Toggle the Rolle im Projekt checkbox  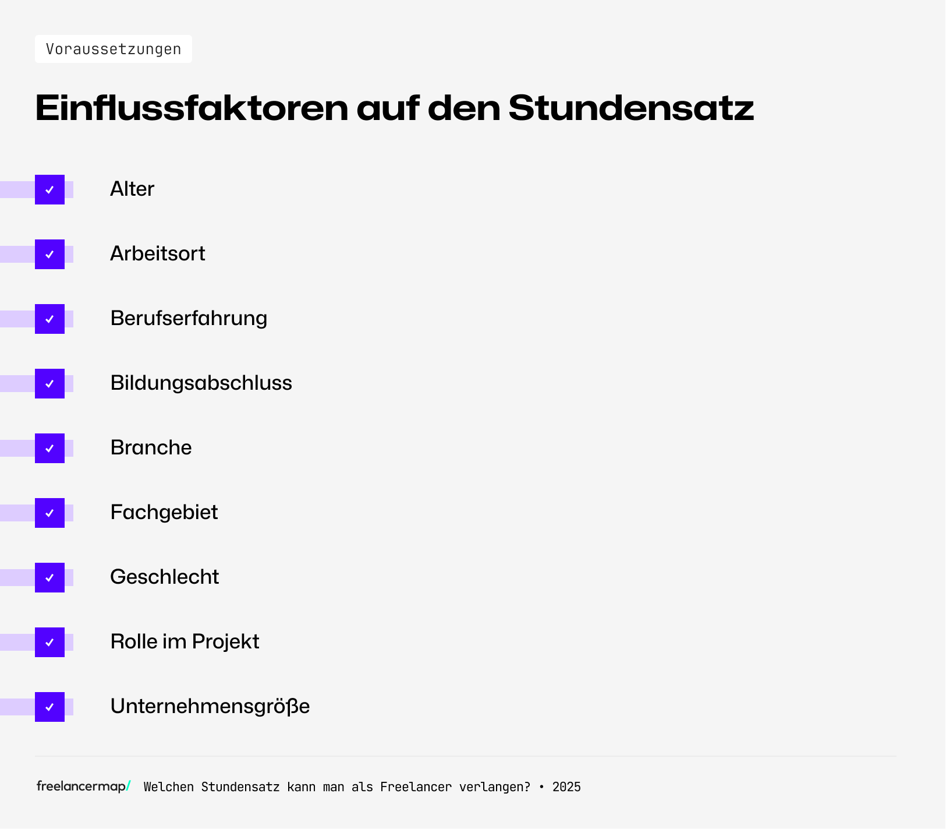pyautogui.click(x=49, y=643)
